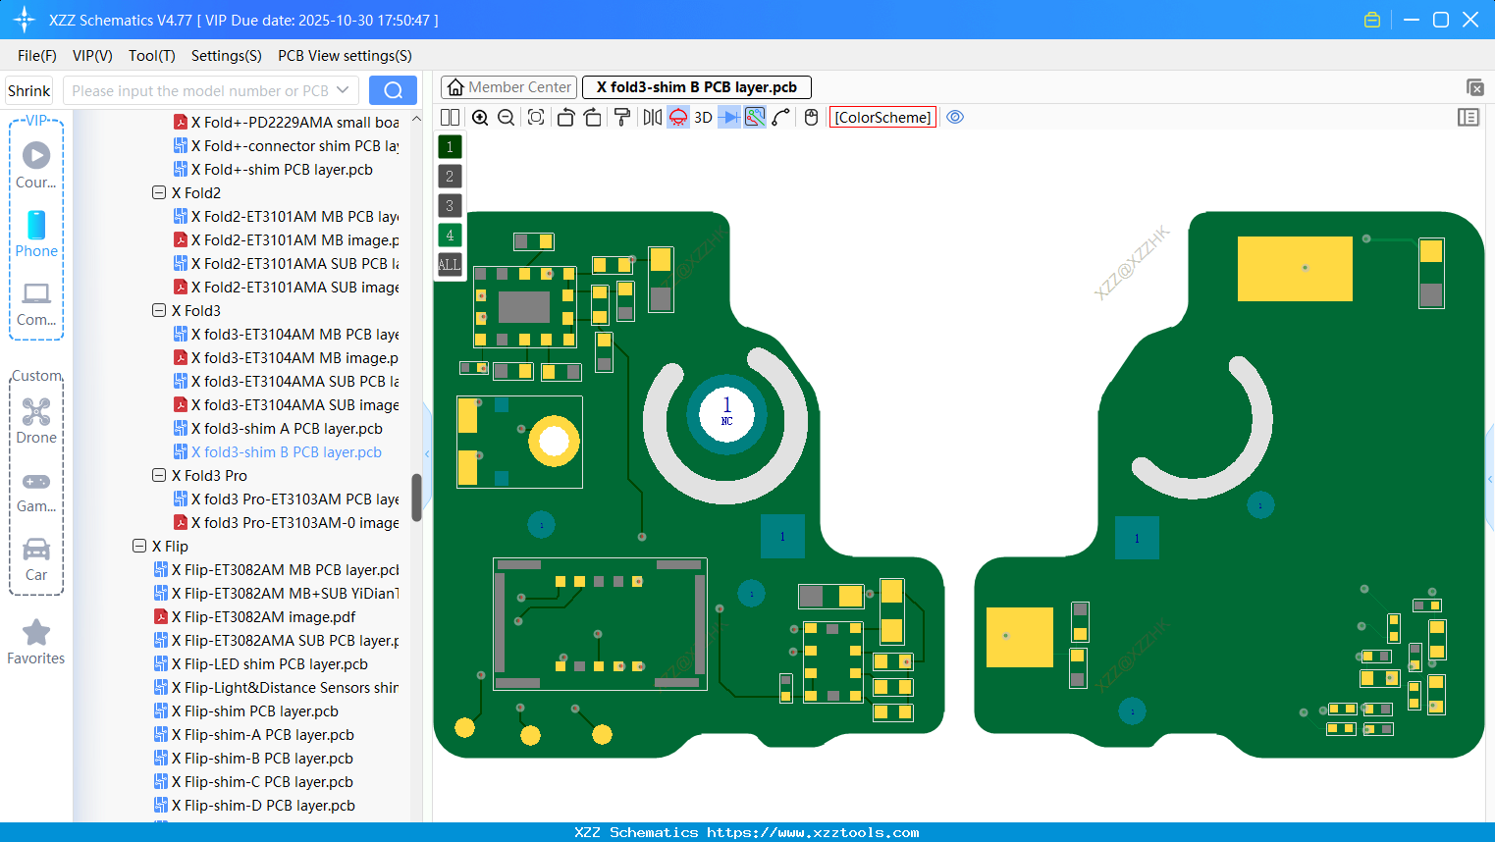Switch to 3D view mode
1495x842 pixels.
[702, 117]
